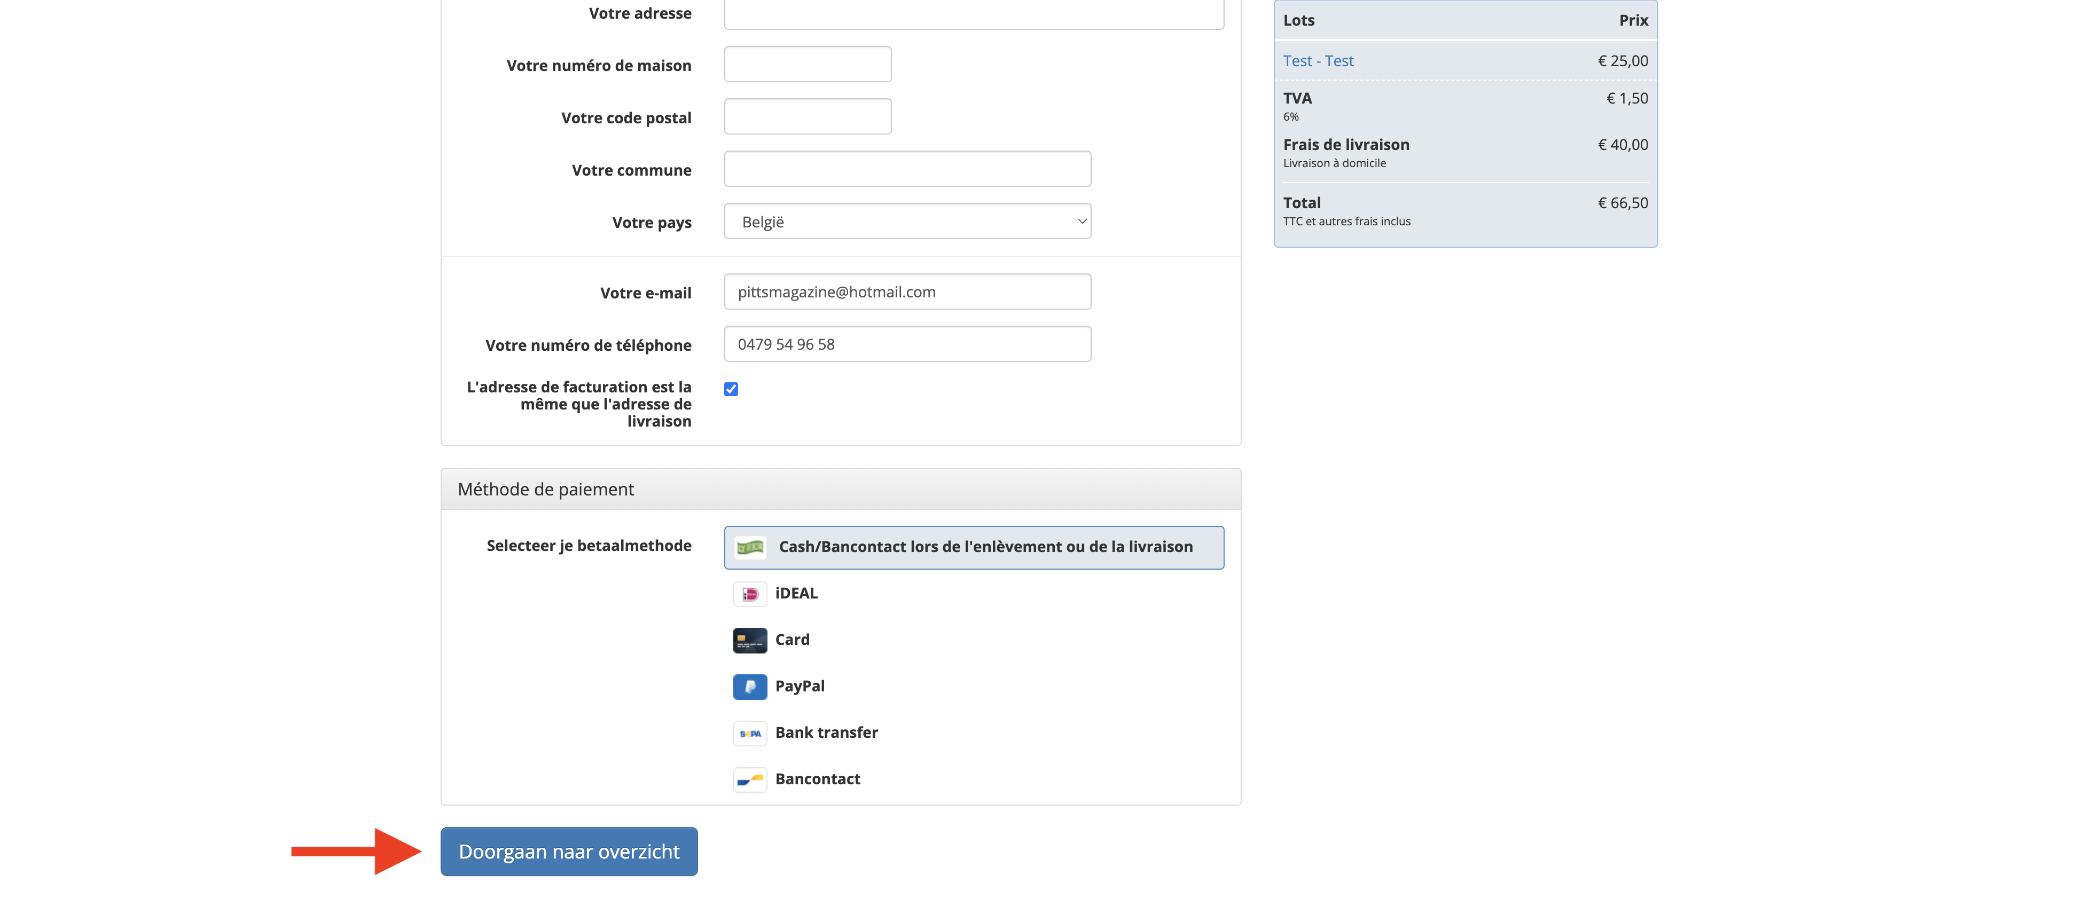Viewport: 2100px width, 898px height.
Task: Uncheck billing address same as delivery checkbox
Action: 731,390
